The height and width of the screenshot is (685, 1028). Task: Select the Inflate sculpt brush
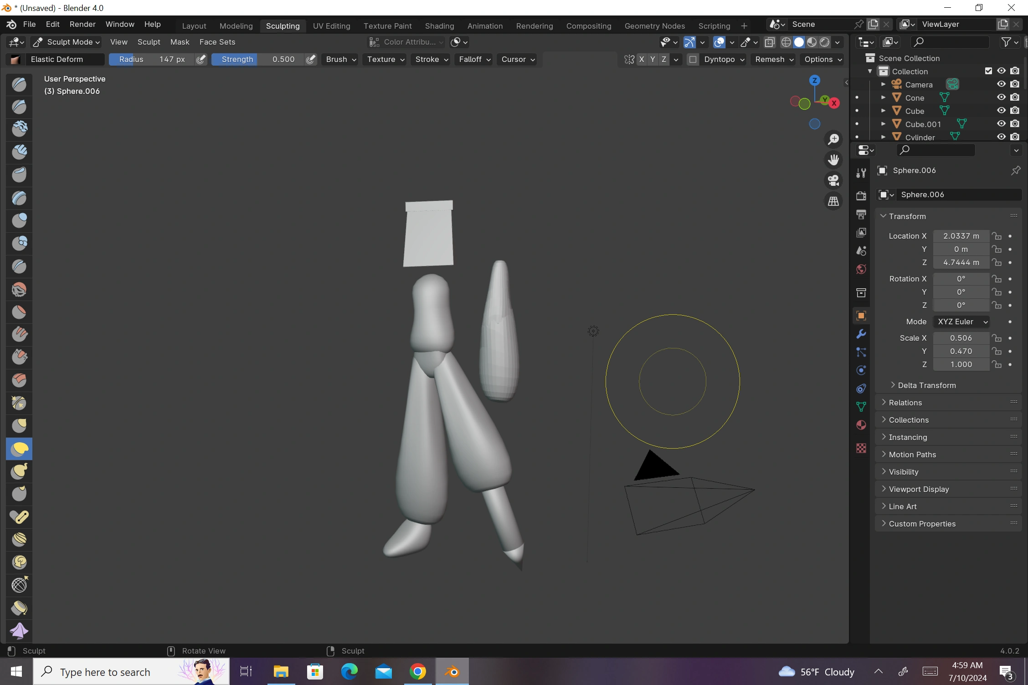[x=19, y=220]
